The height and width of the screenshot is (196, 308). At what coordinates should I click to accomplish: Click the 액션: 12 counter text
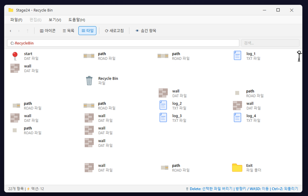pyautogui.click(x=38, y=189)
